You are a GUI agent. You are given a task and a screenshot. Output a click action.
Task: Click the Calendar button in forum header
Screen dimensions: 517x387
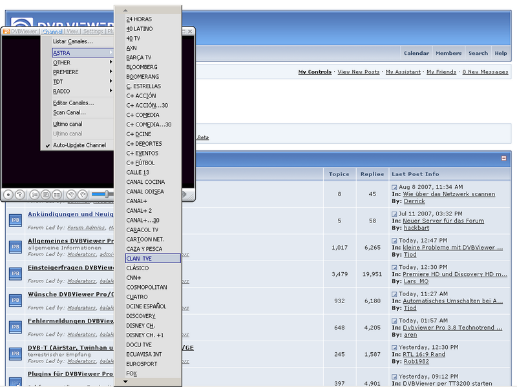tap(416, 53)
